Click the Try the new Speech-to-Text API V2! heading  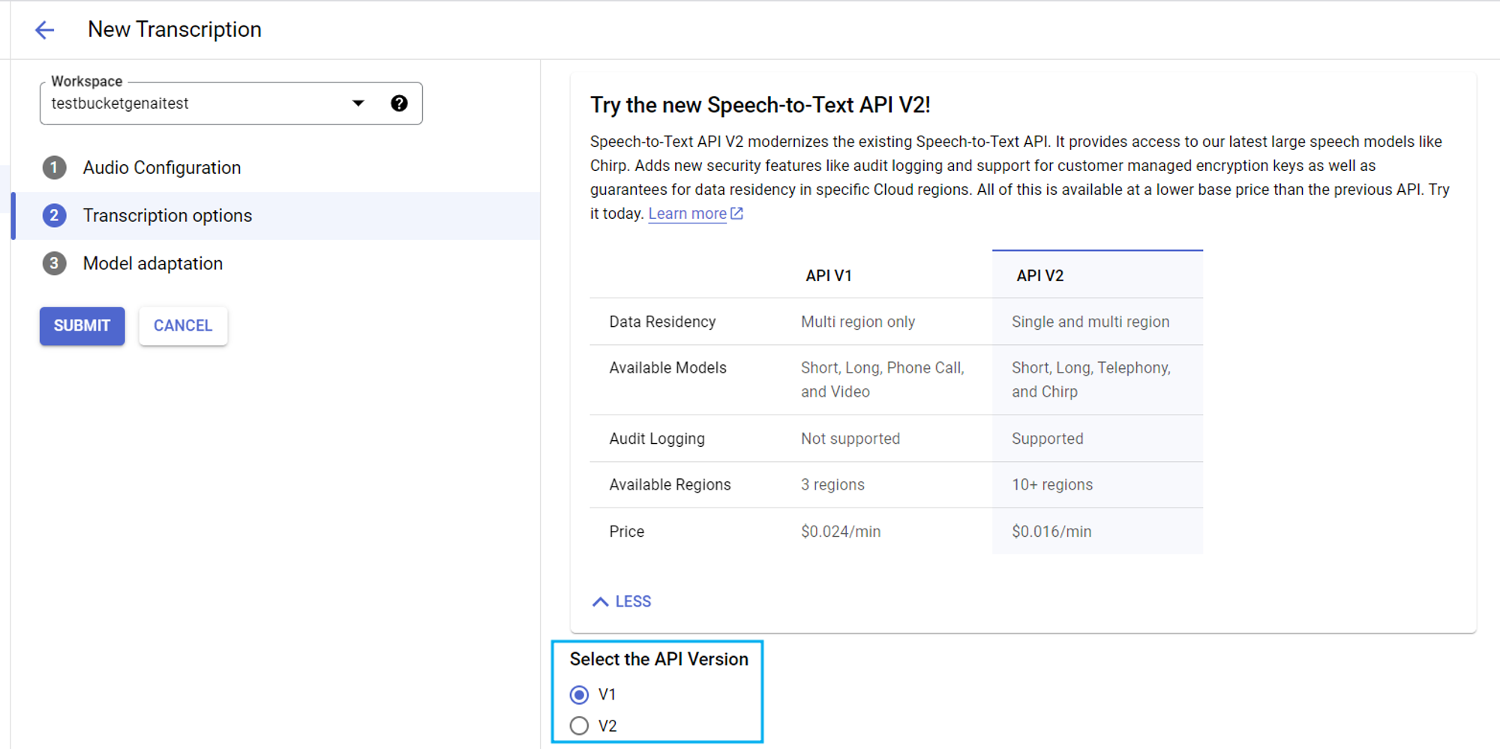click(x=760, y=105)
